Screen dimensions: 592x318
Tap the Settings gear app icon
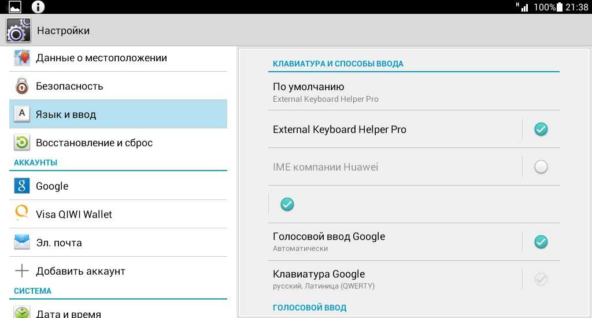(x=17, y=30)
